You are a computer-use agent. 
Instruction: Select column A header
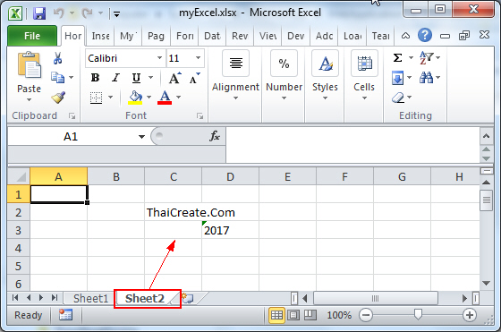point(58,176)
